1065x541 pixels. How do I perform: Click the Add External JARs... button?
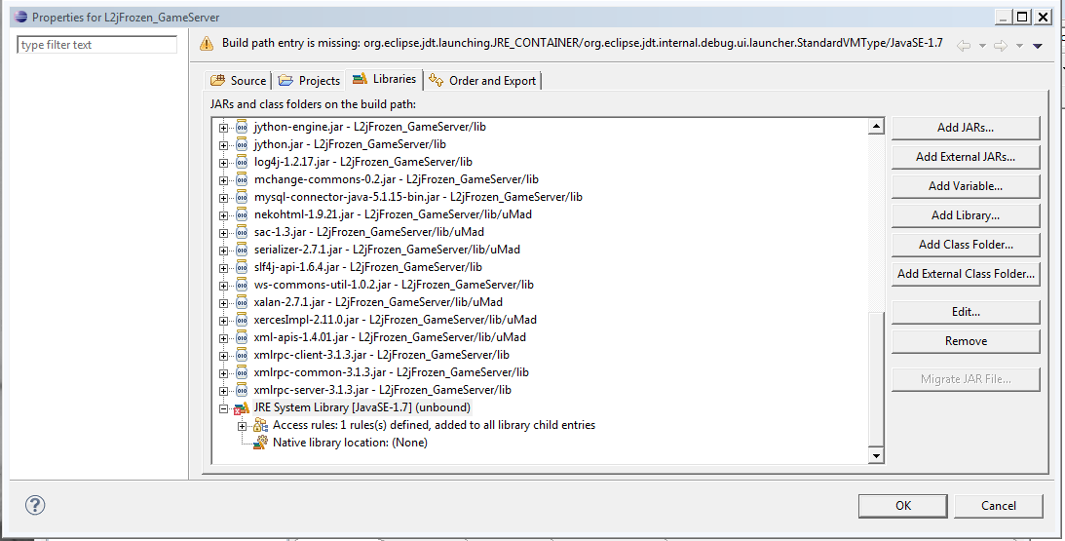[966, 156]
